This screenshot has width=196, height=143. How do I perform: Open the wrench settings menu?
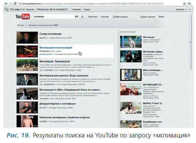(x=189, y=3)
